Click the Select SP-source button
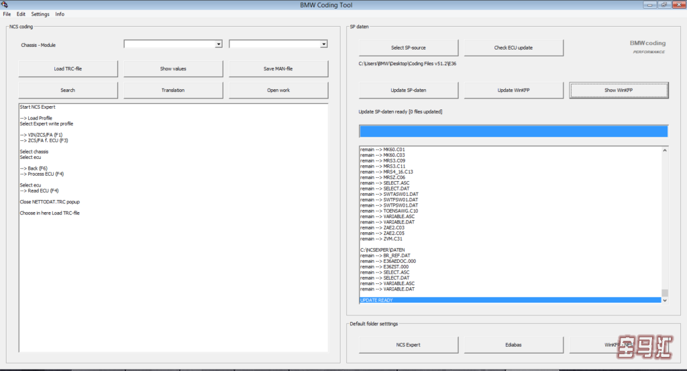Screen dimensions: 687x371 click(409, 48)
